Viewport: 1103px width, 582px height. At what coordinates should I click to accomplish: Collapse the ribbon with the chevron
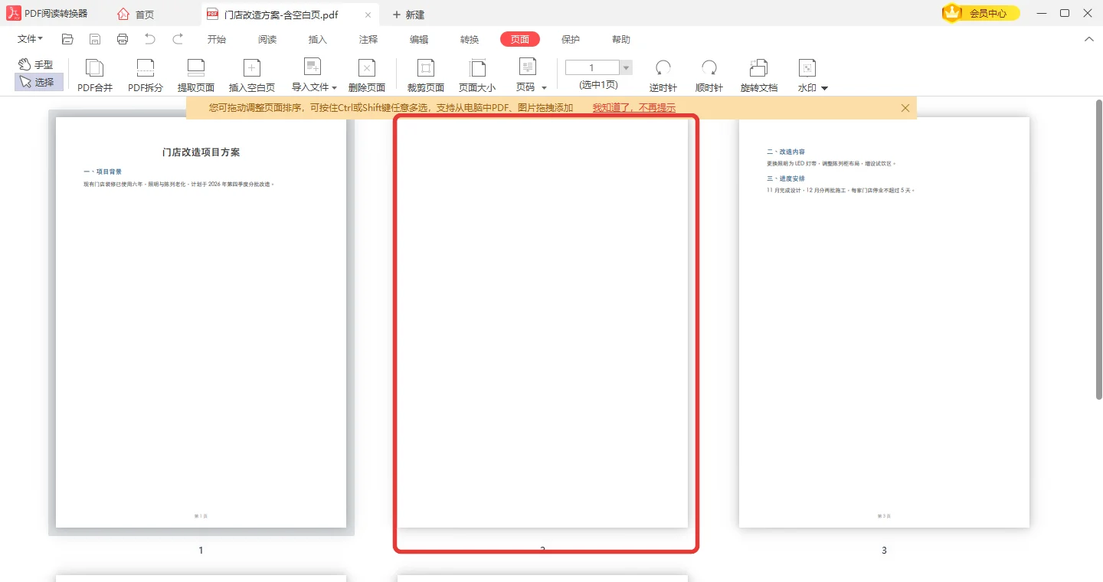click(1088, 39)
